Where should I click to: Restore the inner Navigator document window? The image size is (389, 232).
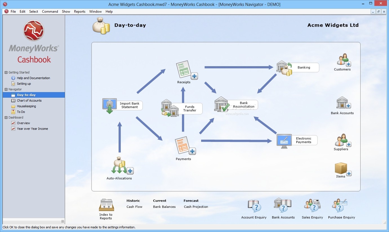(378, 12)
